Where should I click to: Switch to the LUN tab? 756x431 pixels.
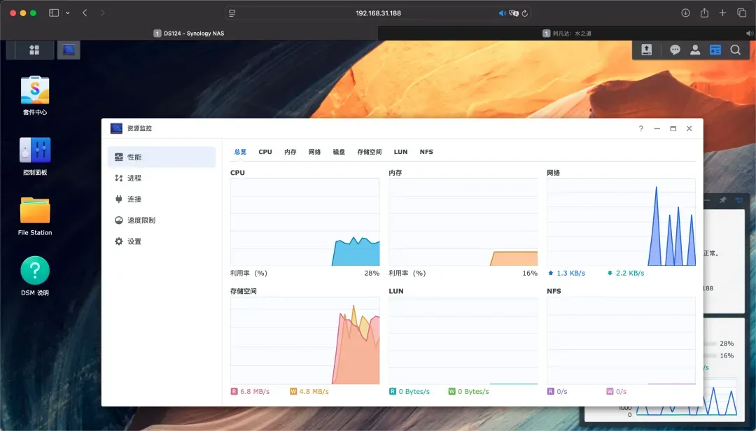(x=400, y=152)
